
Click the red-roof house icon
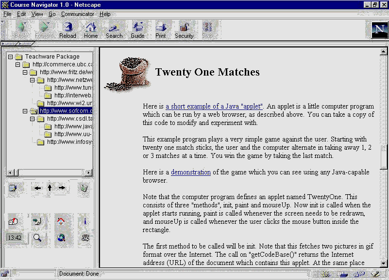(61, 221)
